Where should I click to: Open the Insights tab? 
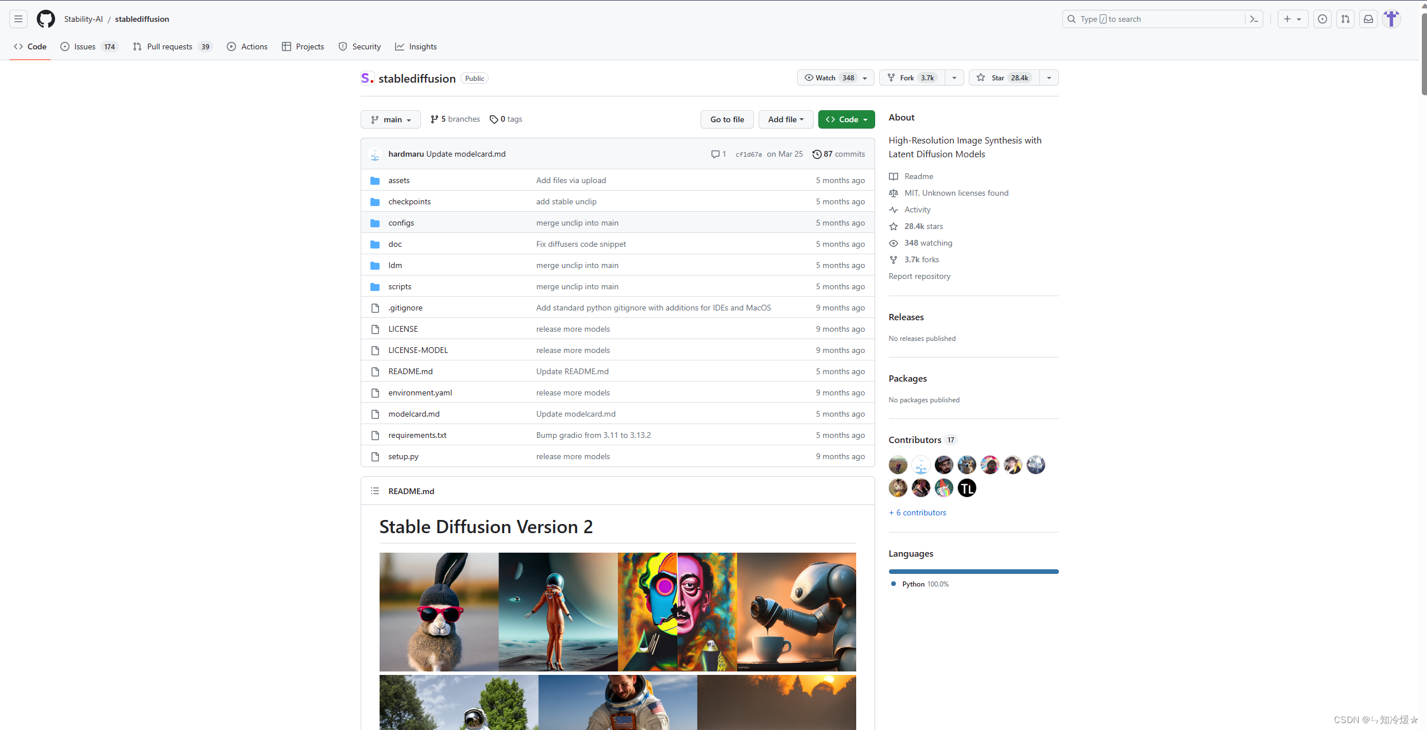point(416,46)
